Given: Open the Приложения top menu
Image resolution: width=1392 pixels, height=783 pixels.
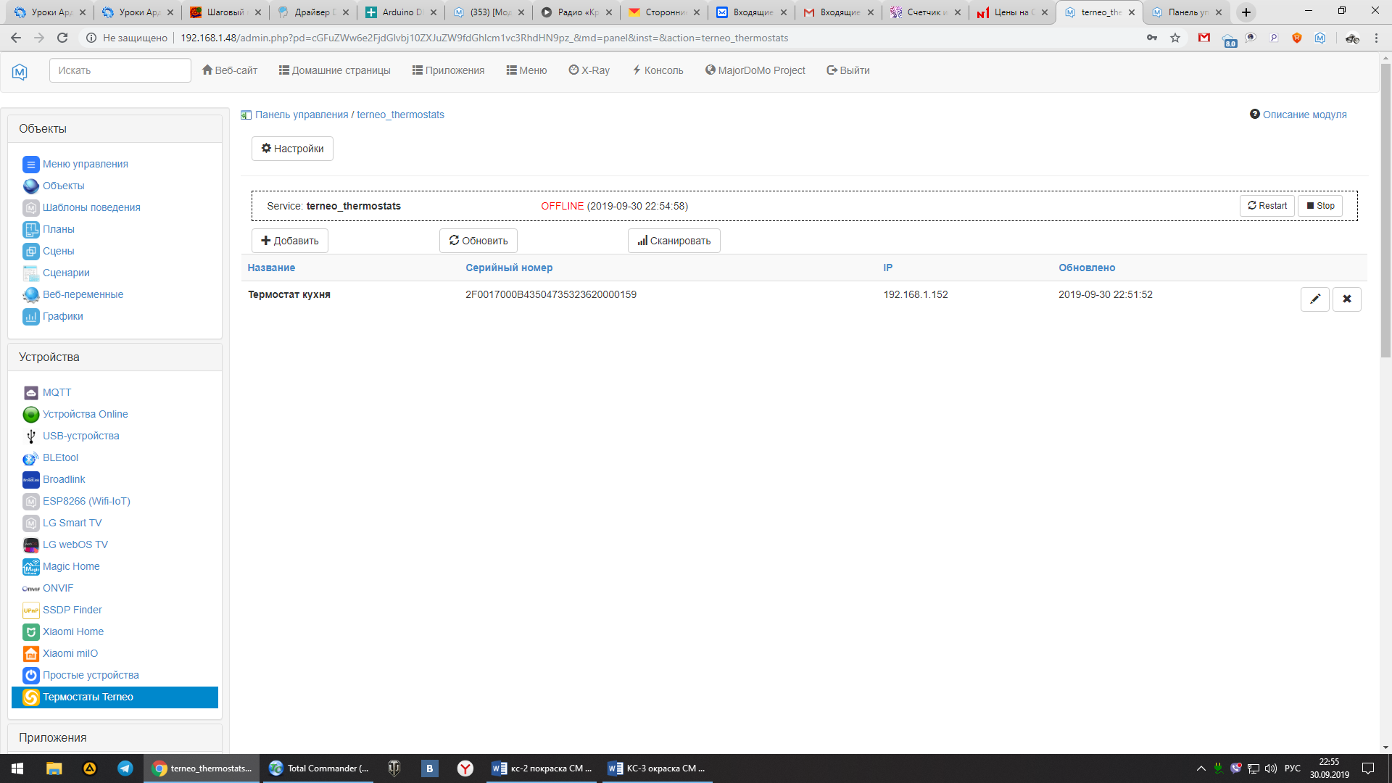Looking at the screenshot, I should (448, 70).
